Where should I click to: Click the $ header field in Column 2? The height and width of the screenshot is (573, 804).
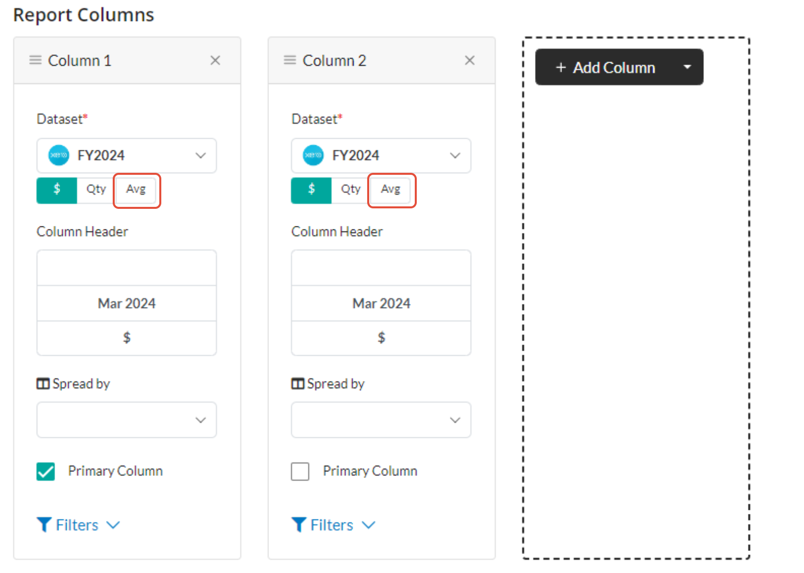381,338
